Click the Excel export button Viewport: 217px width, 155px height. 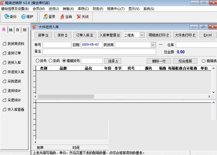(x=208, y=35)
